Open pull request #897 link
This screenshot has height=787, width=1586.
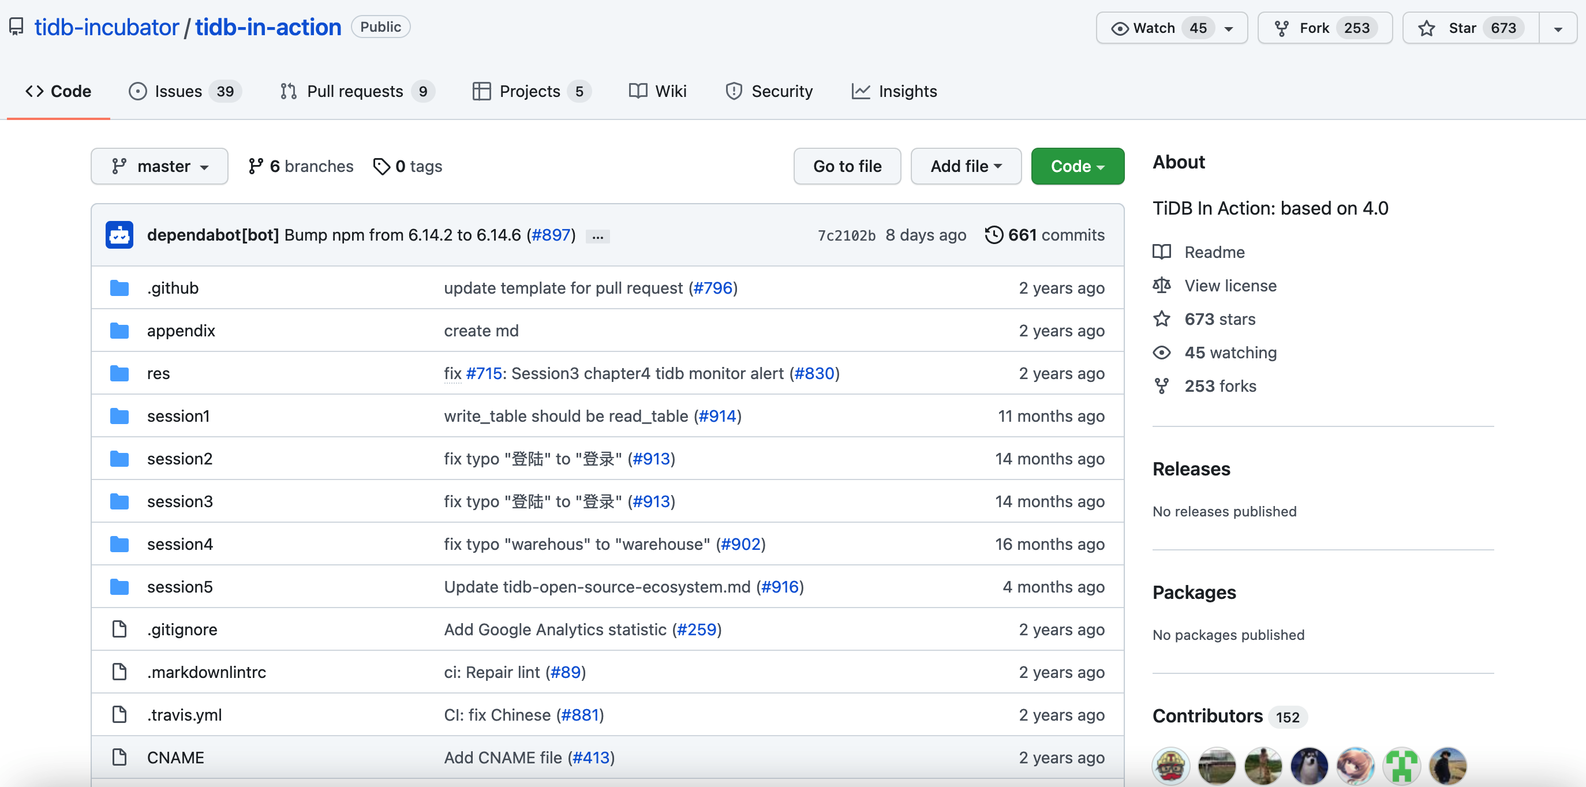pyautogui.click(x=551, y=235)
